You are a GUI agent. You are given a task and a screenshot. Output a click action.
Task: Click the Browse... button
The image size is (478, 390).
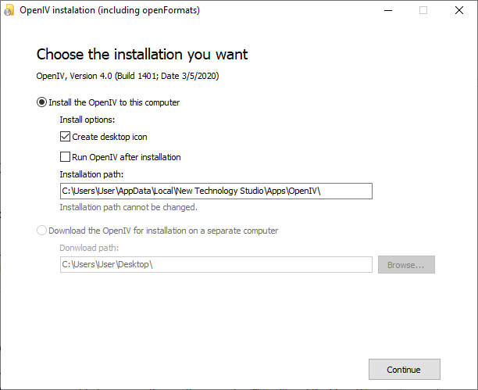[406, 265]
